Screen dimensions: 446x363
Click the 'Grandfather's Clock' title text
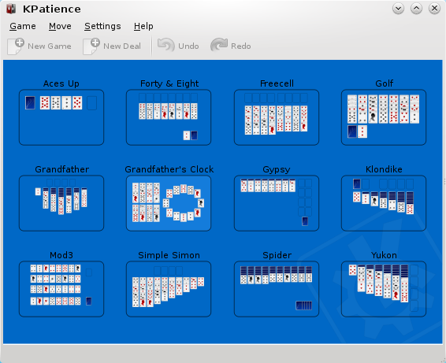(x=169, y=169)
